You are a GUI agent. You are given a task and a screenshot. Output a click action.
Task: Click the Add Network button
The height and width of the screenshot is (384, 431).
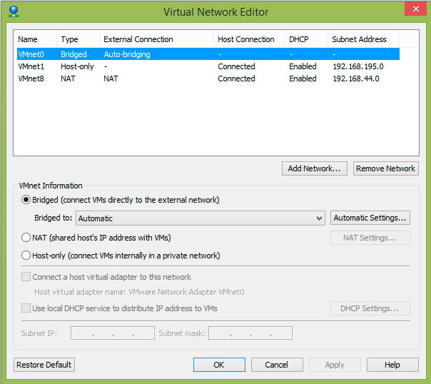315,168
